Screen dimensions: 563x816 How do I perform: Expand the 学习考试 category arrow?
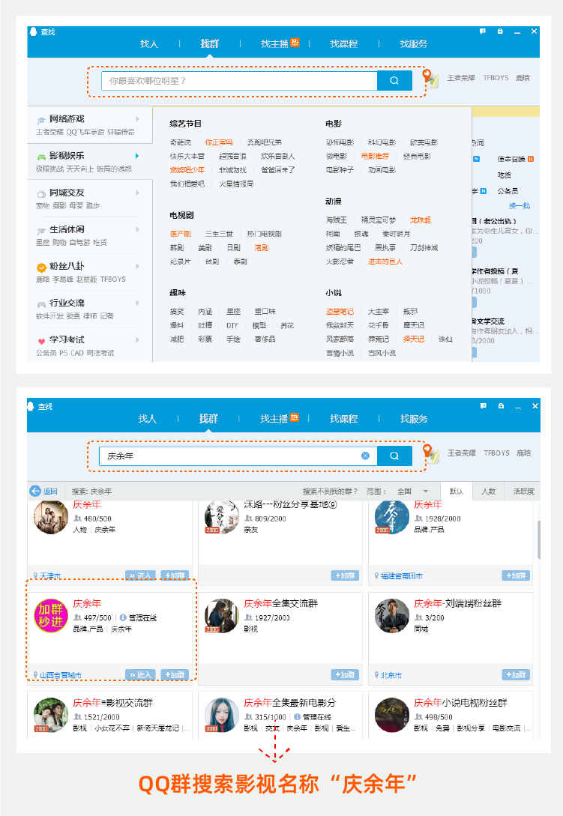[x=137, y=340]
